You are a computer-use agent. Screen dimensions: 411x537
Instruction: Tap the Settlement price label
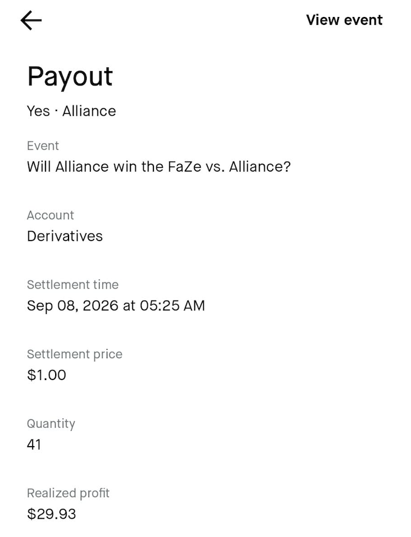(75, 354)
